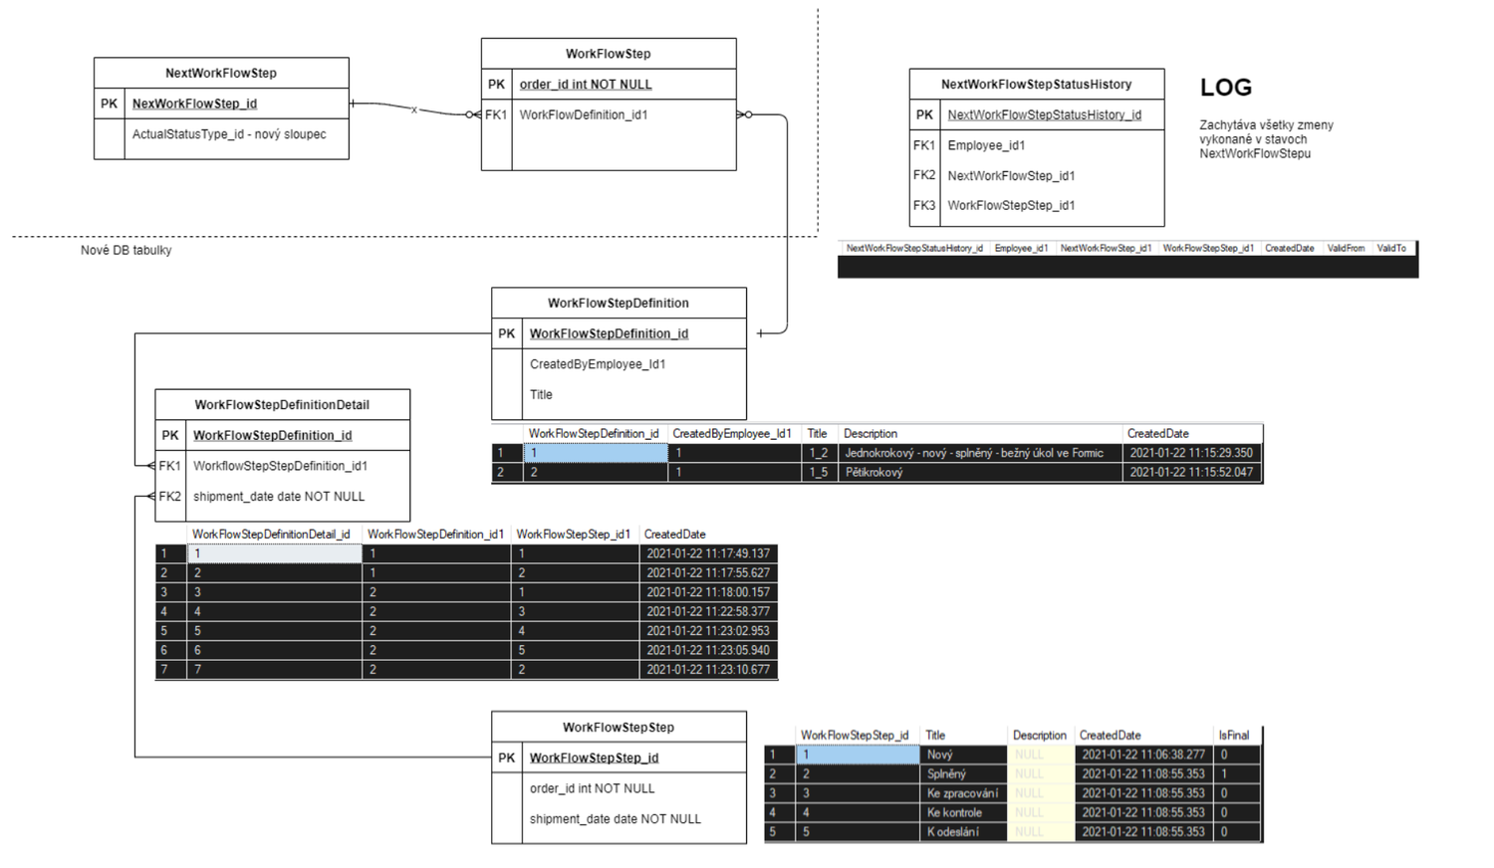Select the NextWorkFlowStep entity title
The height and width of the screenshot is (868, 1494).
click(x=221, y=73)
